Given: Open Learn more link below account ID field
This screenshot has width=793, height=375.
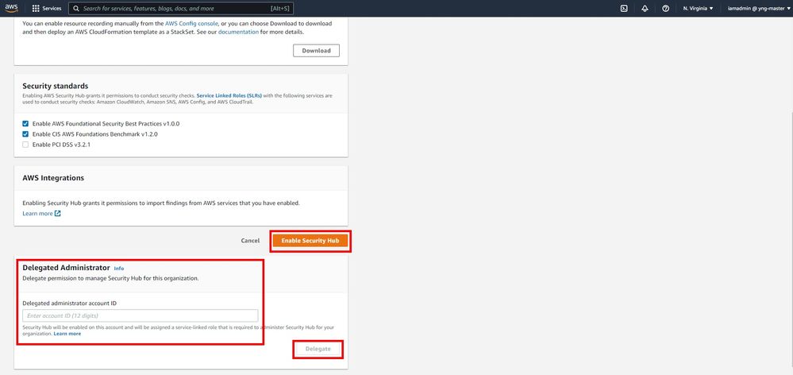Looking at the screenshot, I should (67, 334).
